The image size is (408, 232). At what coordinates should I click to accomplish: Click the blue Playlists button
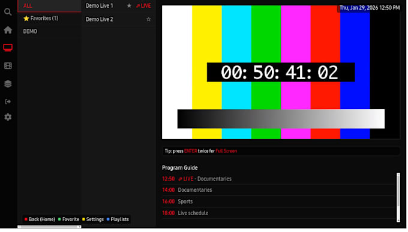click(x=118, y=219)
